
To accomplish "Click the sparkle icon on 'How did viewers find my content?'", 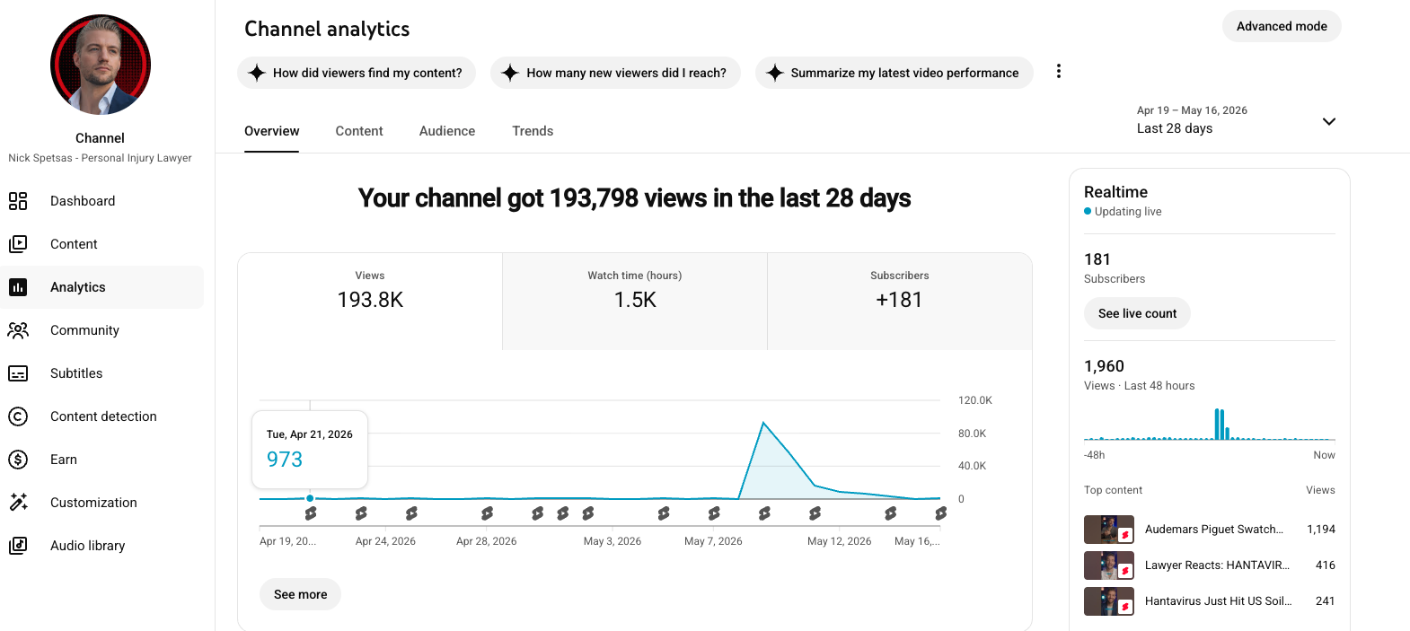I will (x=257, y=73).
